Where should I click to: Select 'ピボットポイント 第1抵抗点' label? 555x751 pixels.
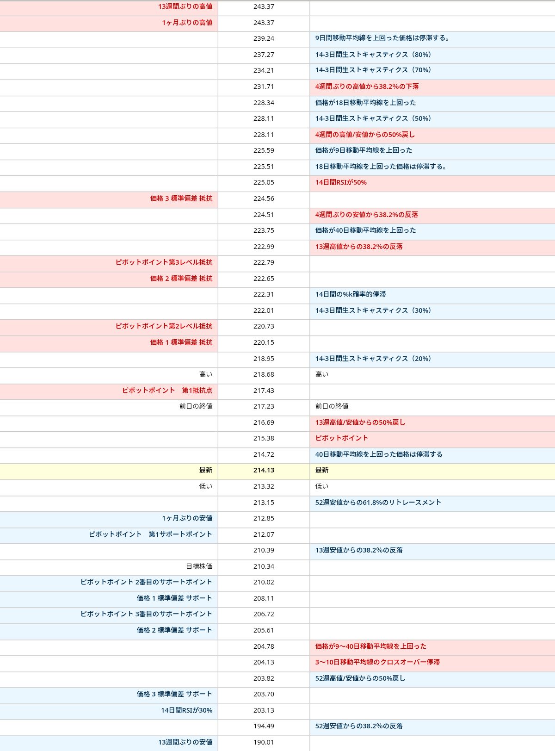[x=167, y=391]
